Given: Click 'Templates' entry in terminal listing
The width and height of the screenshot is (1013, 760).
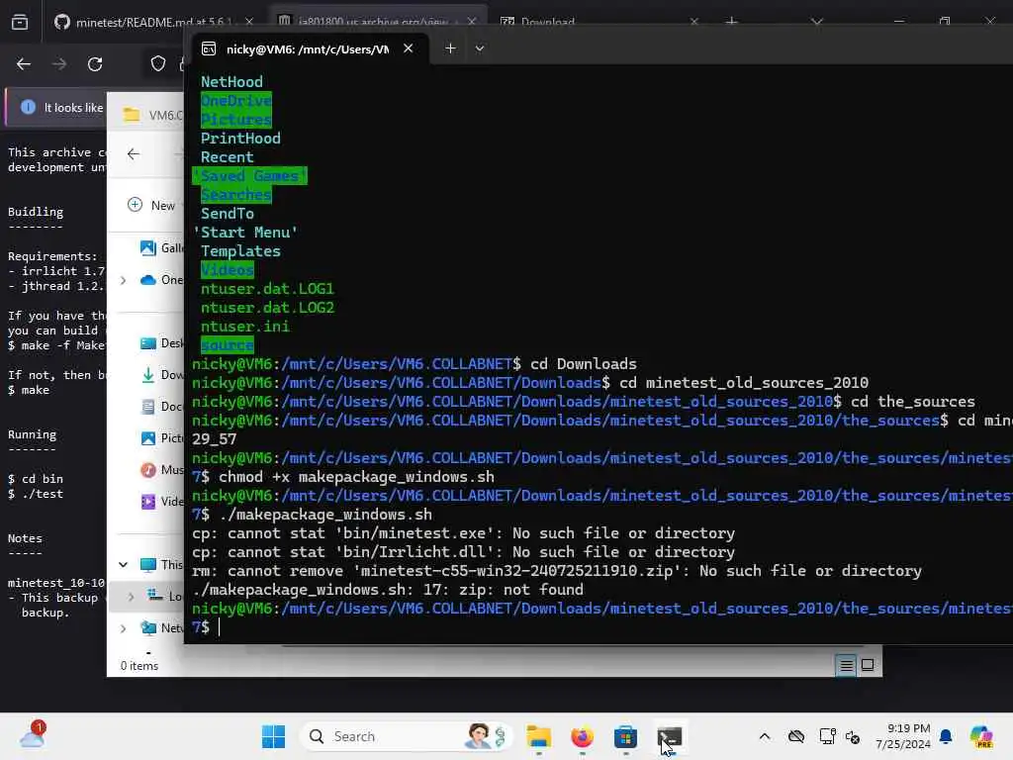Looking at the screenshot, I should 240,251.
